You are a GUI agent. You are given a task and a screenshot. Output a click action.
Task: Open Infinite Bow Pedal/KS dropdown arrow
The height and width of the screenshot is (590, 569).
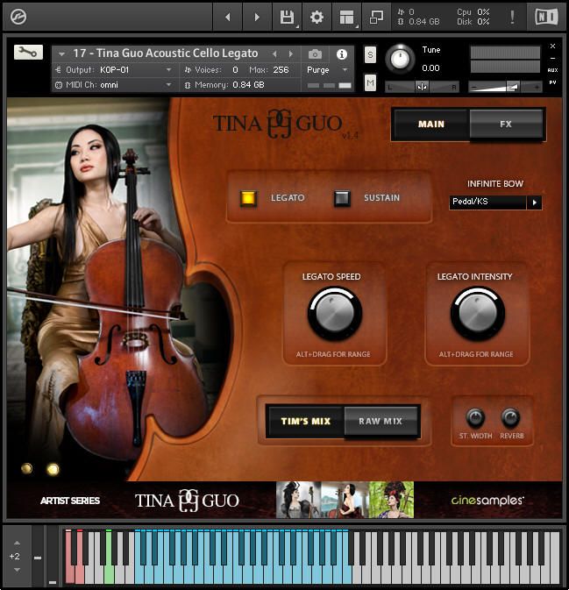point(535,202)
